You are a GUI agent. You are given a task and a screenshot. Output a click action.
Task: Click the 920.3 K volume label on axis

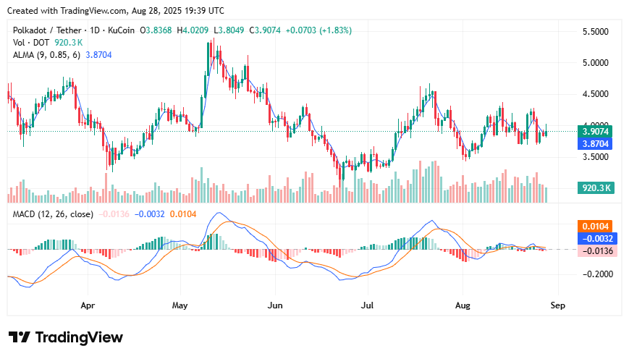pos(596,187)
